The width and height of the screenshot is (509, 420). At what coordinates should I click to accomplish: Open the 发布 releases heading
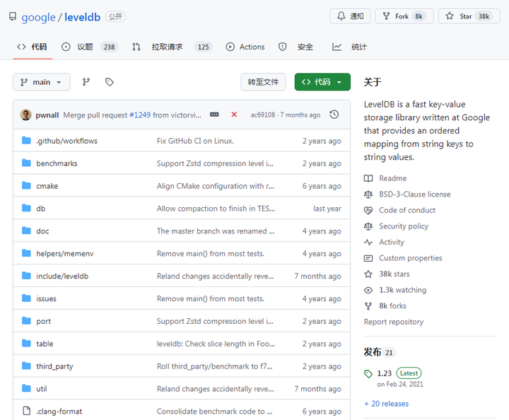coord(373,352)
